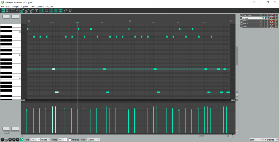Open the straight grid type dropdown
The image size is (279, 142).
click(46, 140)
